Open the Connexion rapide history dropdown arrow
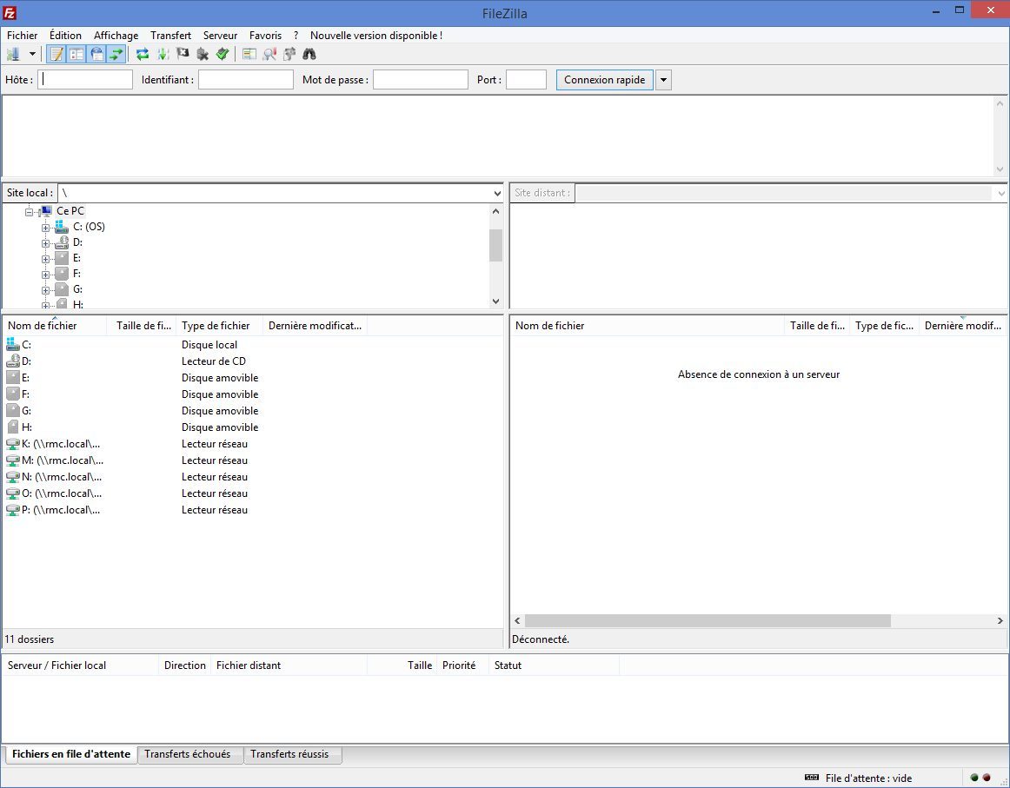The height and width of the screenshot is (788, 1010). 663,80
